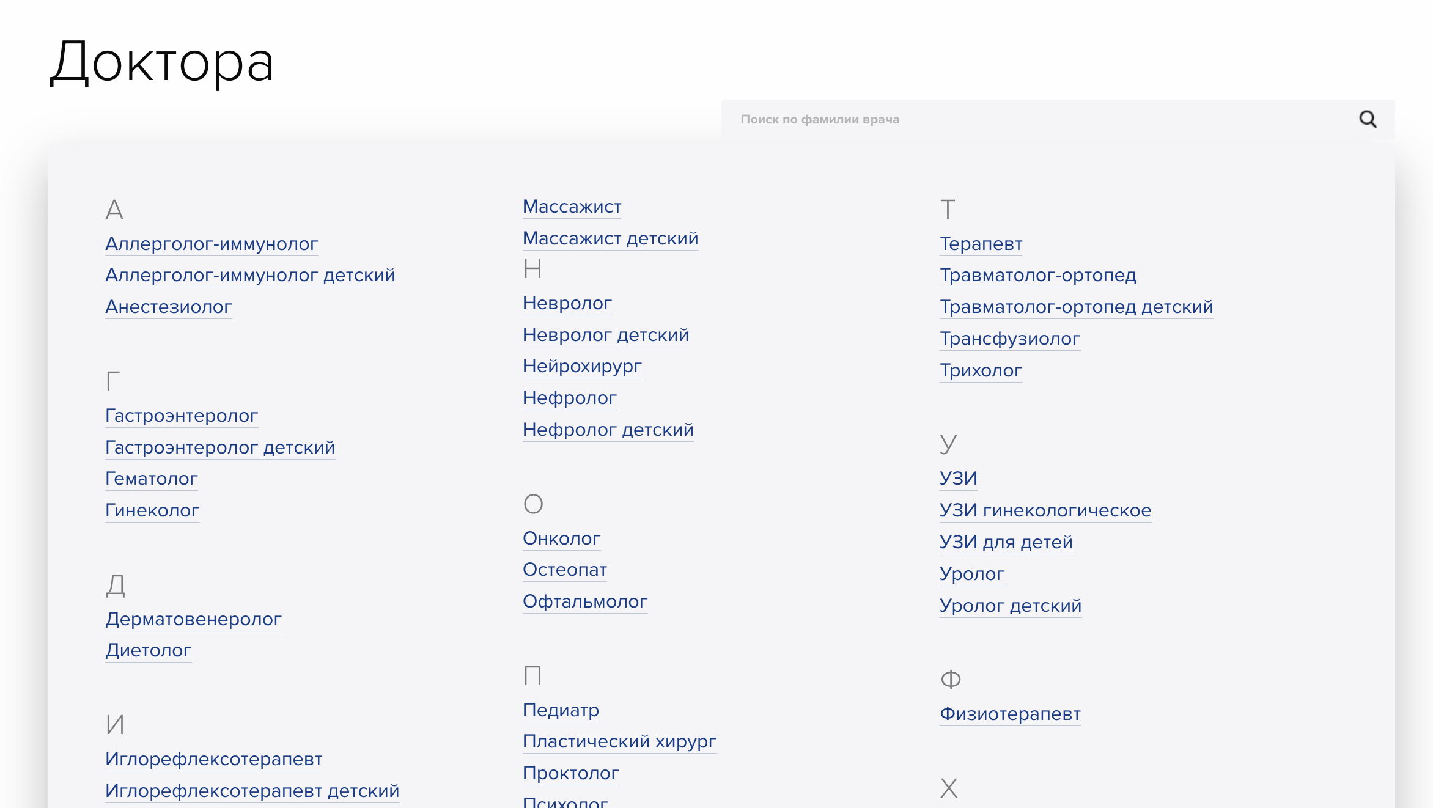Viewport: 1433px width, 808px height.
Task: Go to the Гинеколог specialty
Action: [x=152, y=510]
